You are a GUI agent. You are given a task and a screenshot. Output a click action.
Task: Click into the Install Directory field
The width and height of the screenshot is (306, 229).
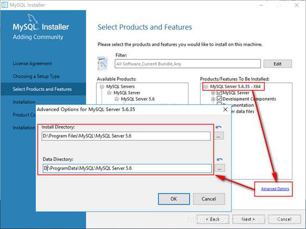[126, 136]
